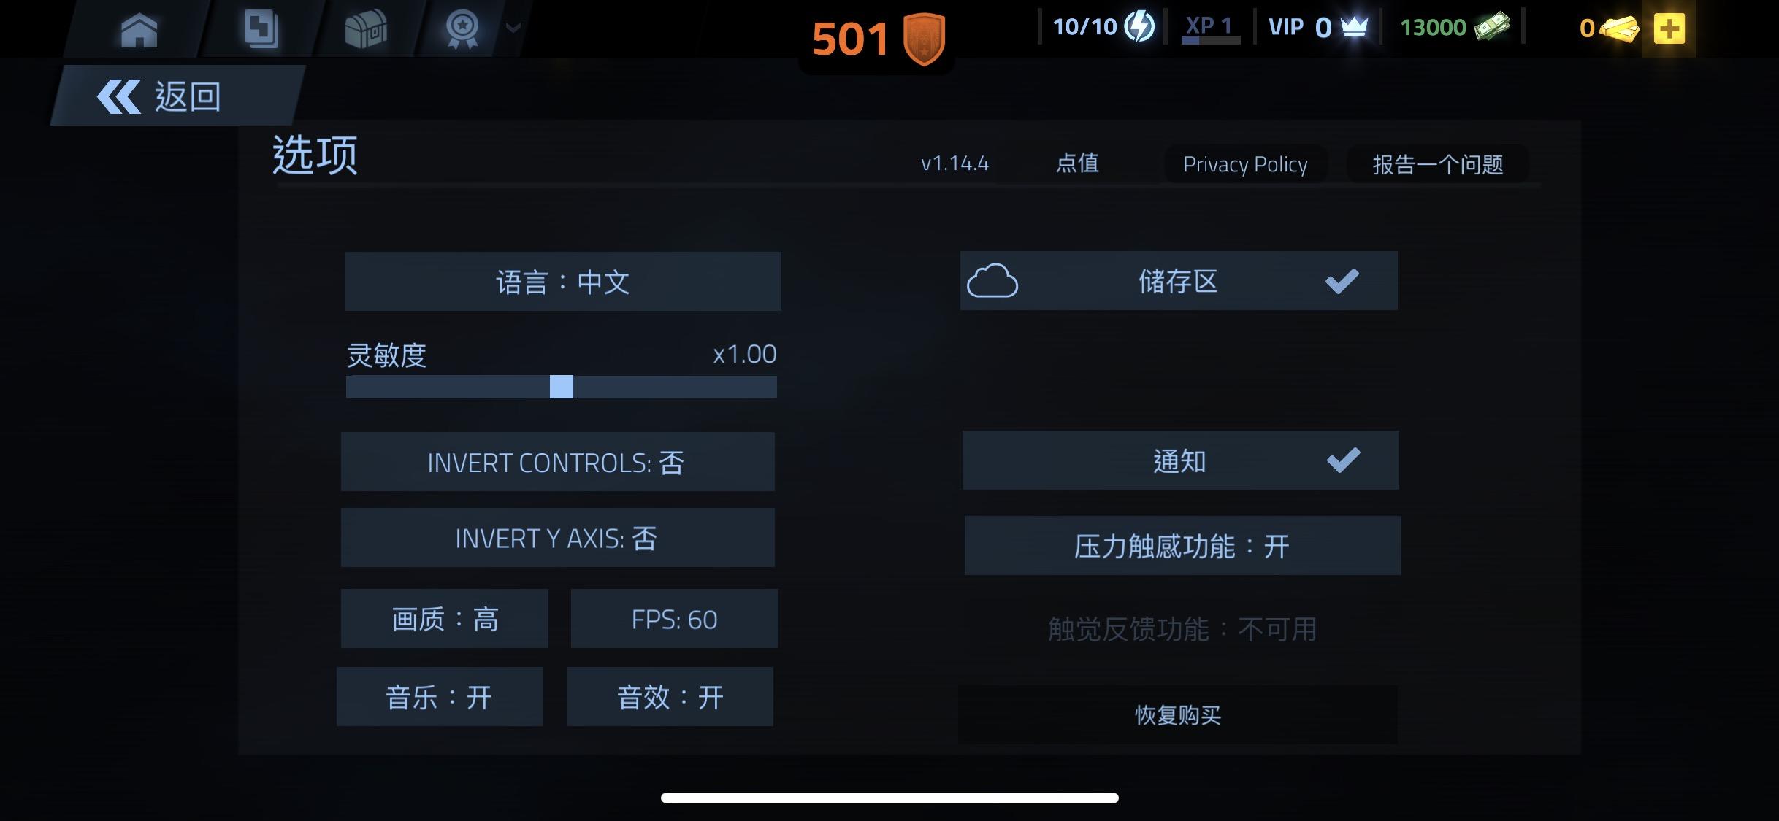Expand the top menu dropdown chevron
The image size is (1779, 821).
pyautogui.click(x=513, y=28)
